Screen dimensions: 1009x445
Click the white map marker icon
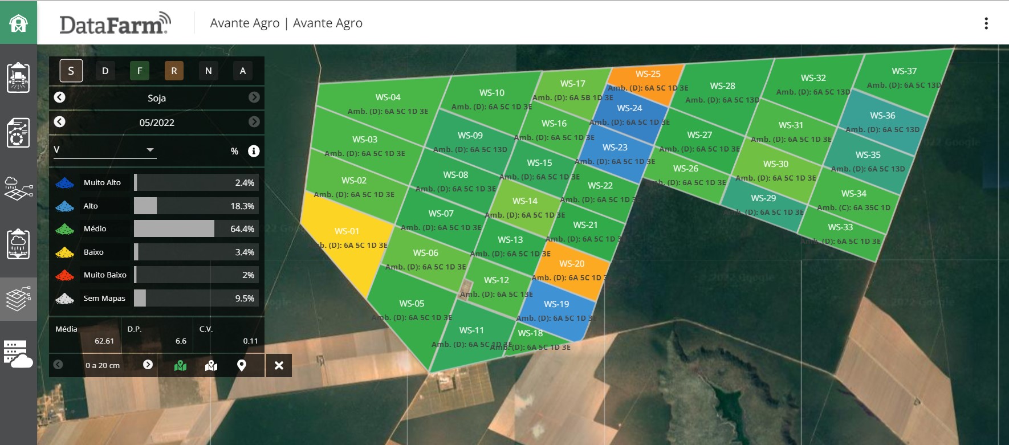(x=211, y=365)
